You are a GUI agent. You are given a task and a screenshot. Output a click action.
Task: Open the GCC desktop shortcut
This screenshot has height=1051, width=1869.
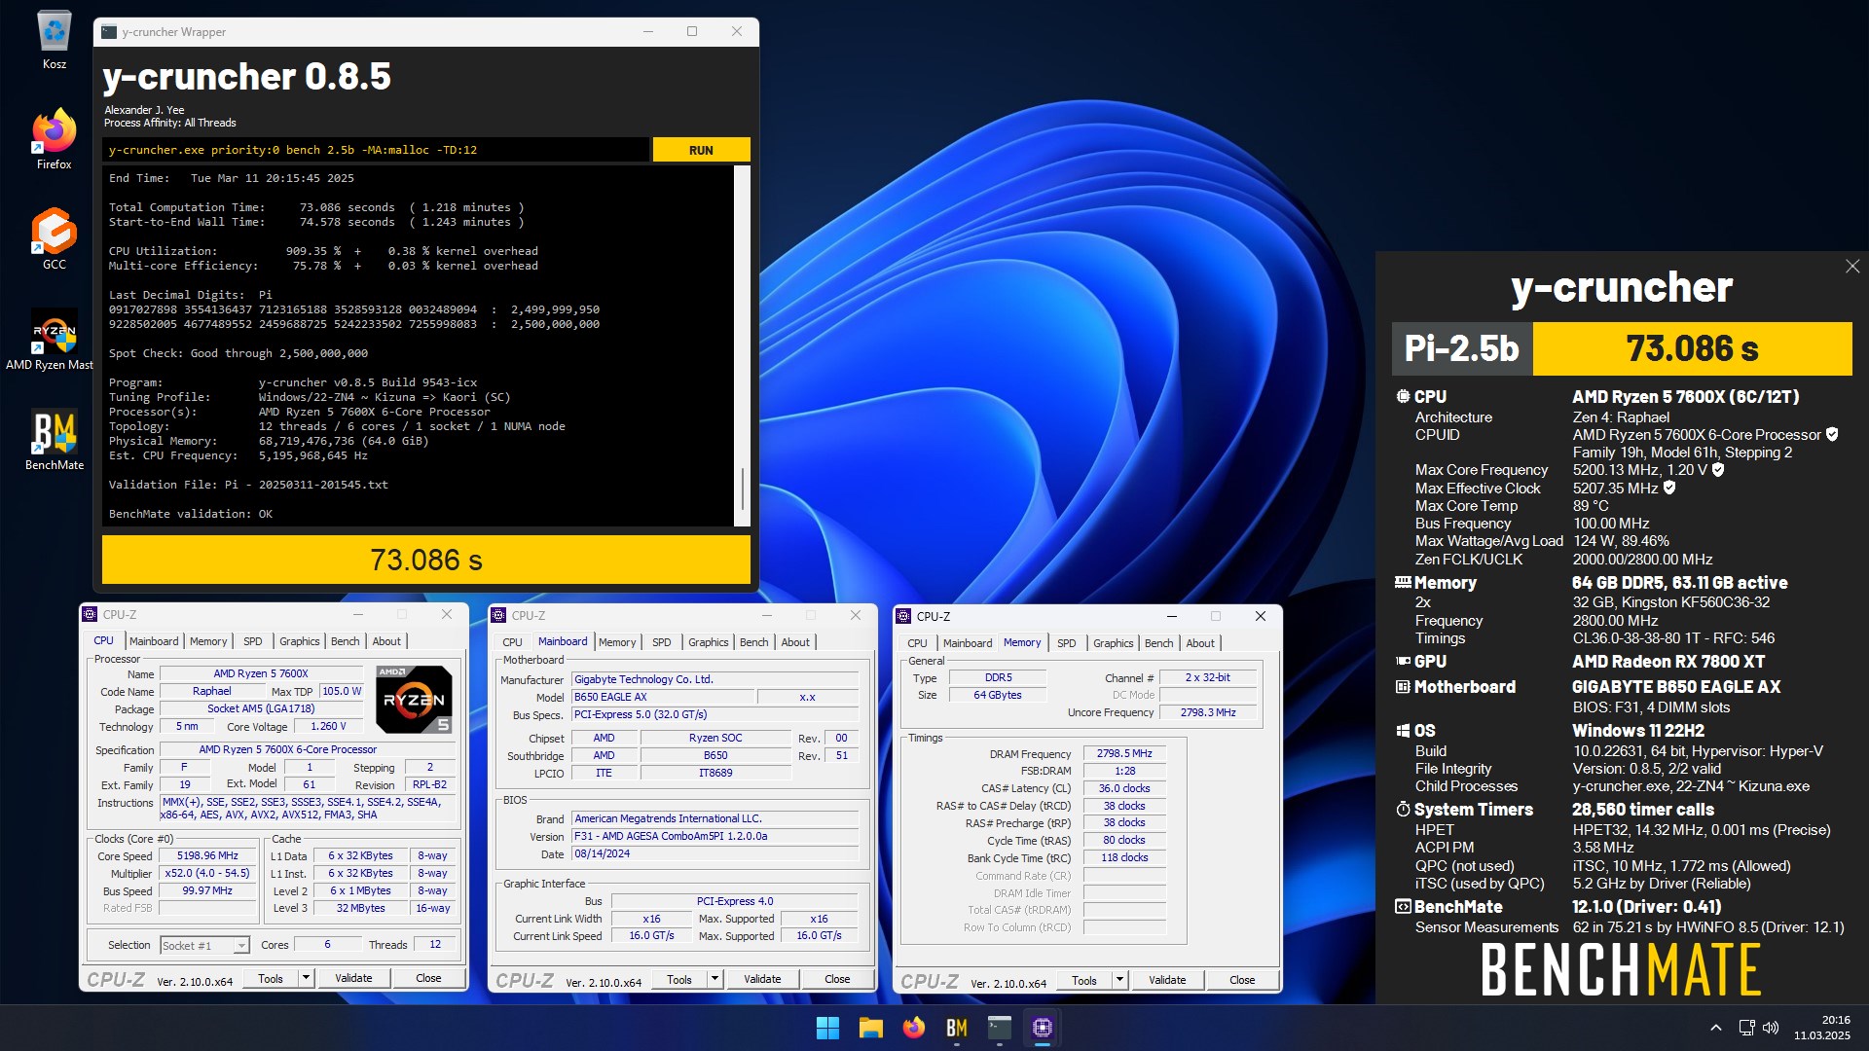[55, 237]
